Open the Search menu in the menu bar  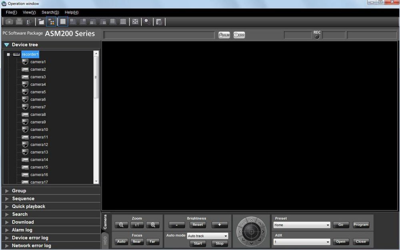[x=50, y=12]
